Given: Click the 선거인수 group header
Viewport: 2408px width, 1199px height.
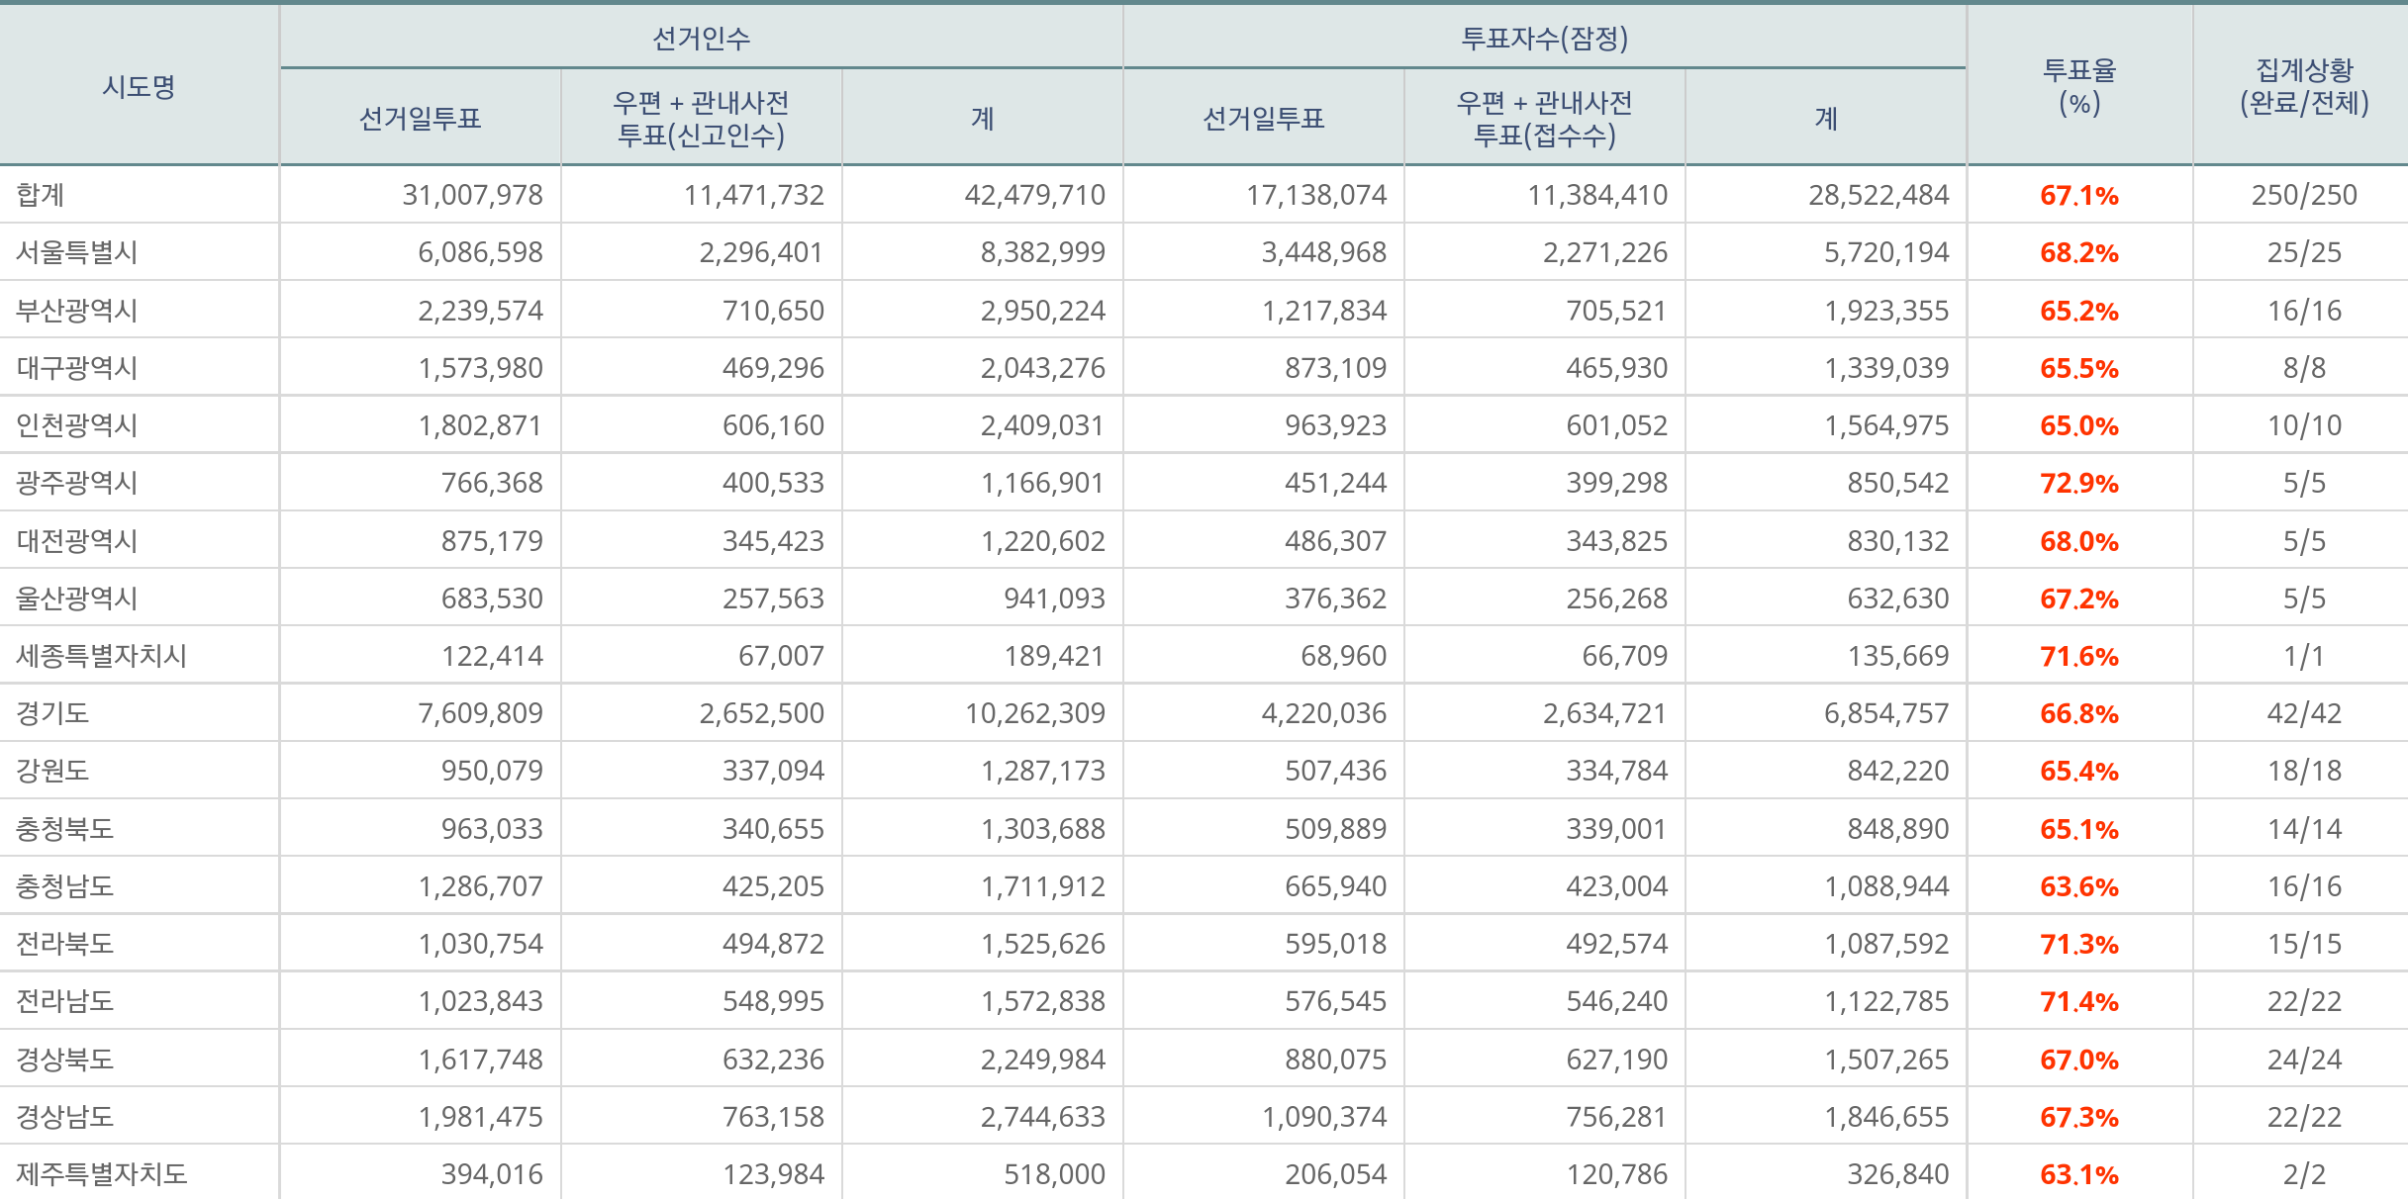Looking at the screenshot, I should coord(701,39).
